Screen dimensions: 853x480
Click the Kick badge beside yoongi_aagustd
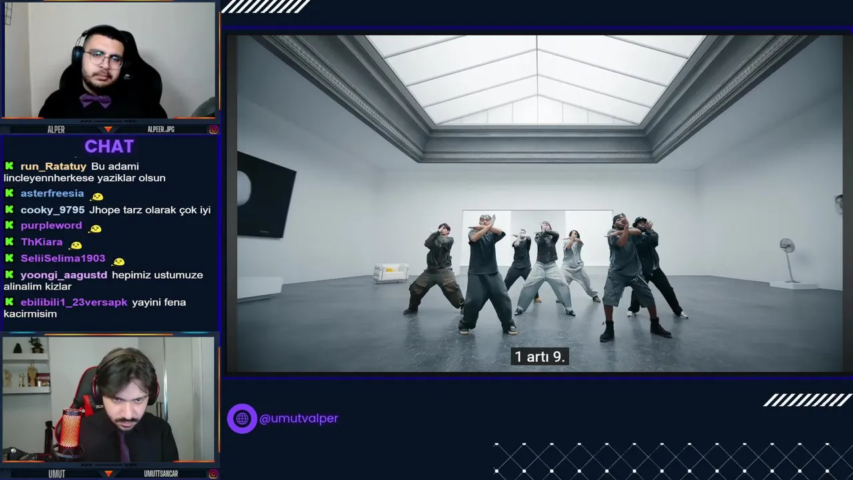point(9,275)
